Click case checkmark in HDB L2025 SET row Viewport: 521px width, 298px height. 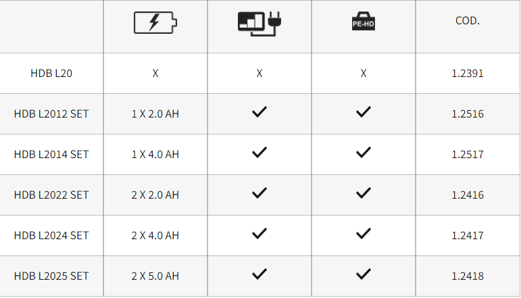(x=364, y=274)
